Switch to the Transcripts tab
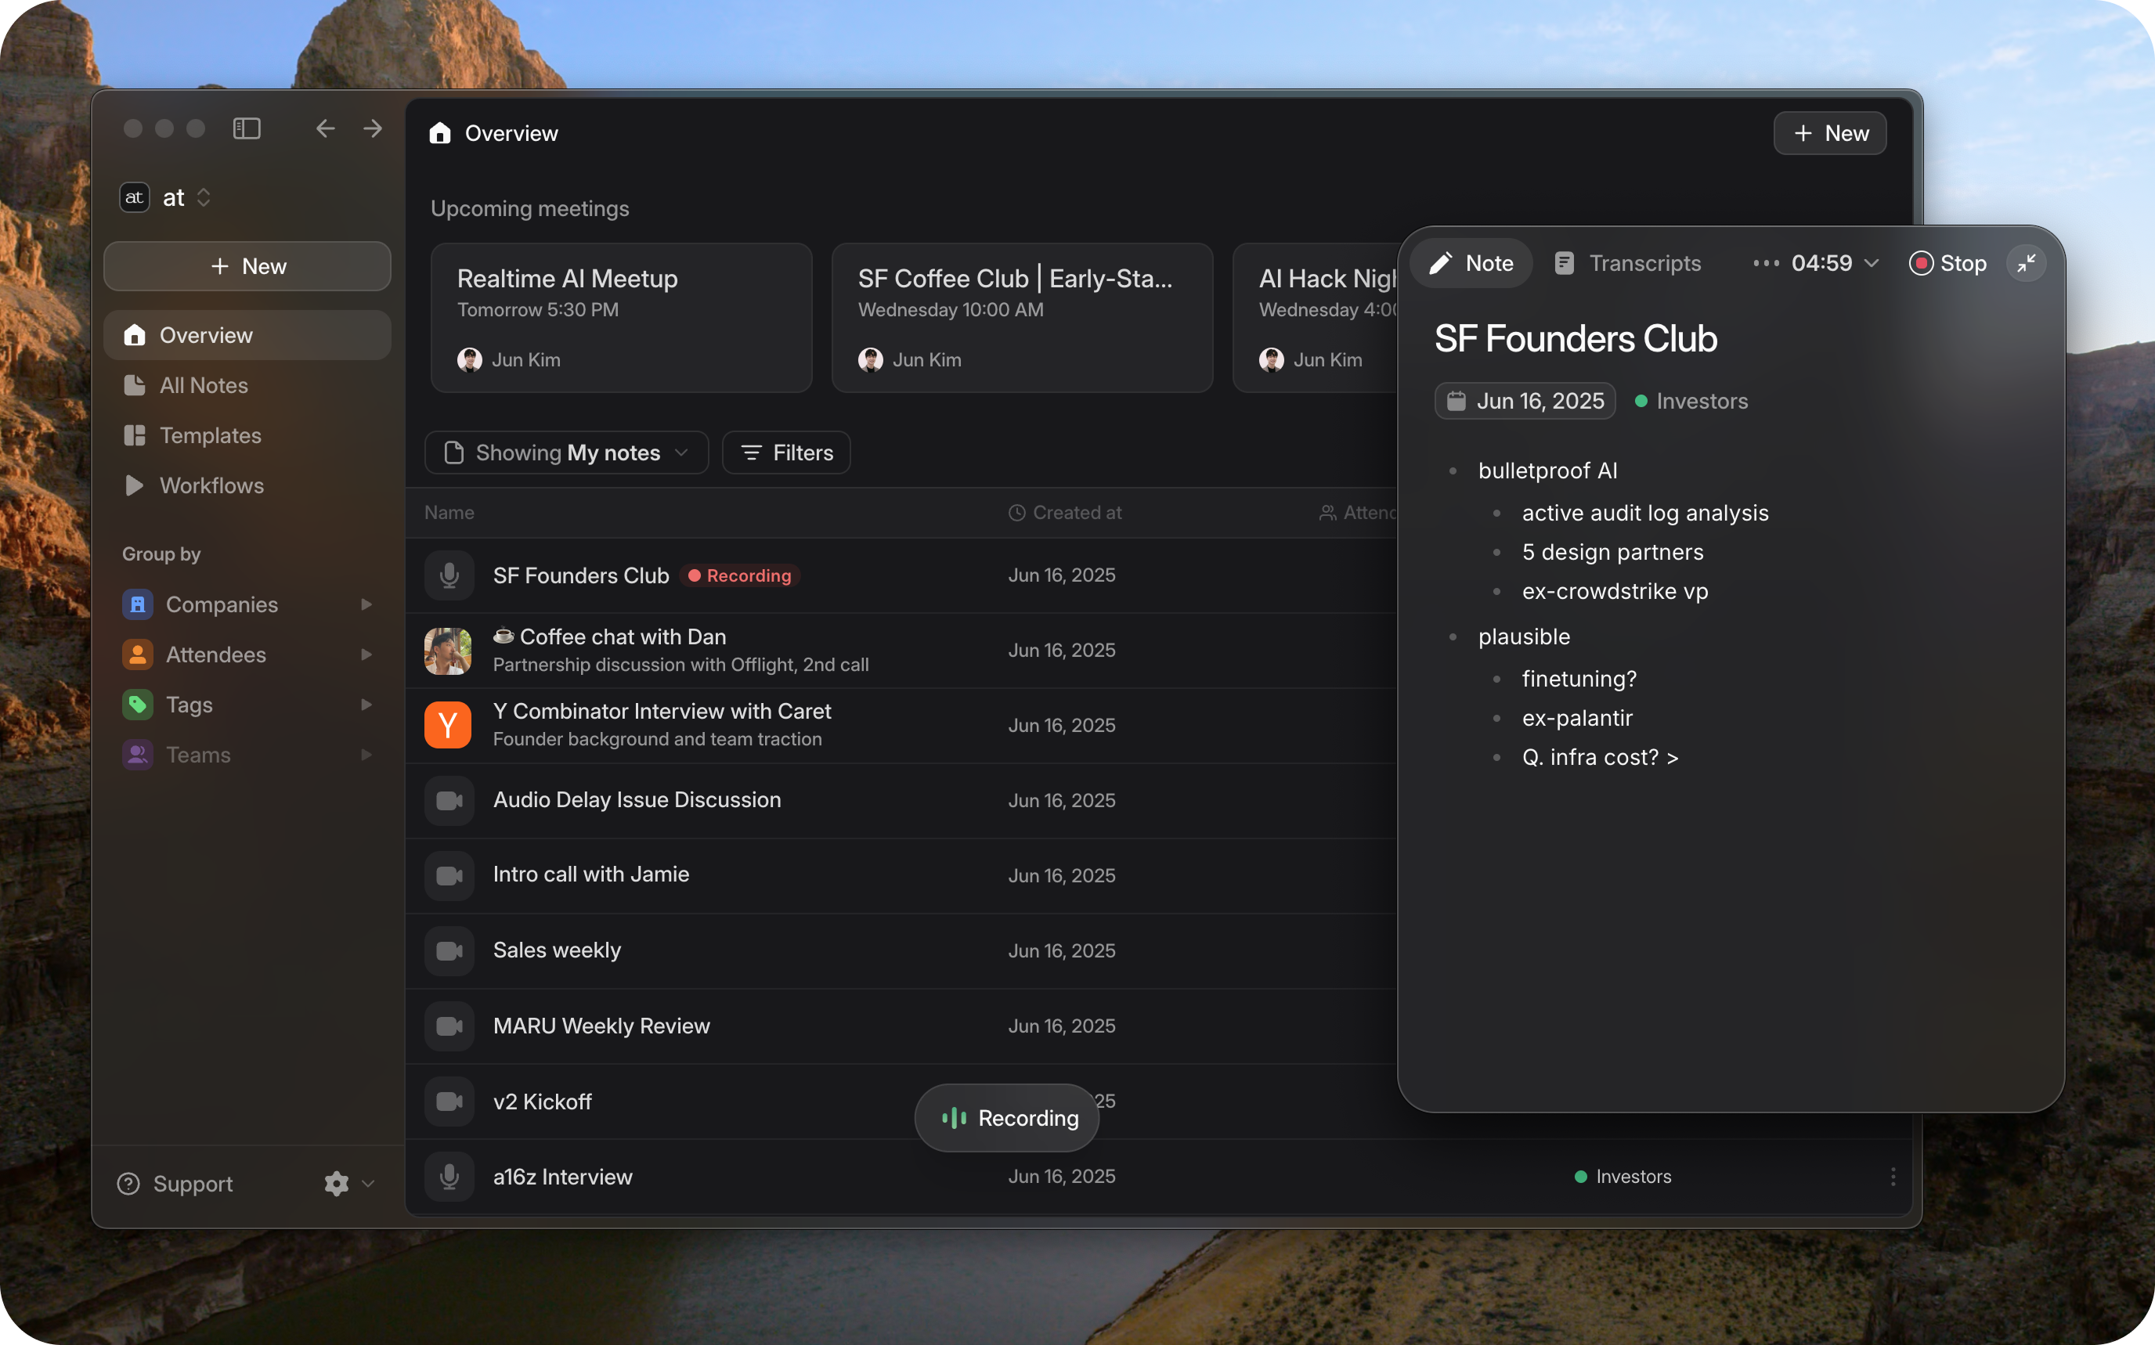This screenshot has height=1345, width=2155. [x=1627, y=263]
